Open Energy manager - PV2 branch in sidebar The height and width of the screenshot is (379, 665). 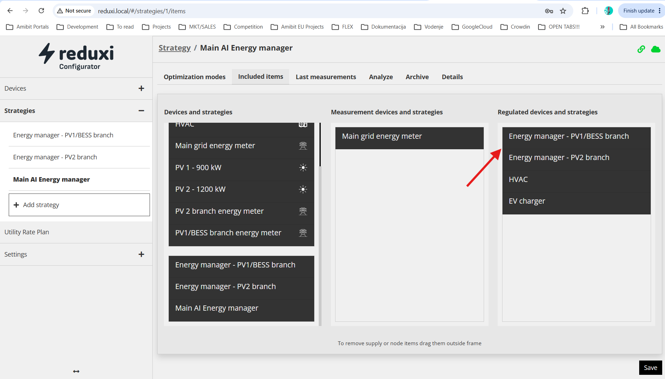[x=79, y=157]
